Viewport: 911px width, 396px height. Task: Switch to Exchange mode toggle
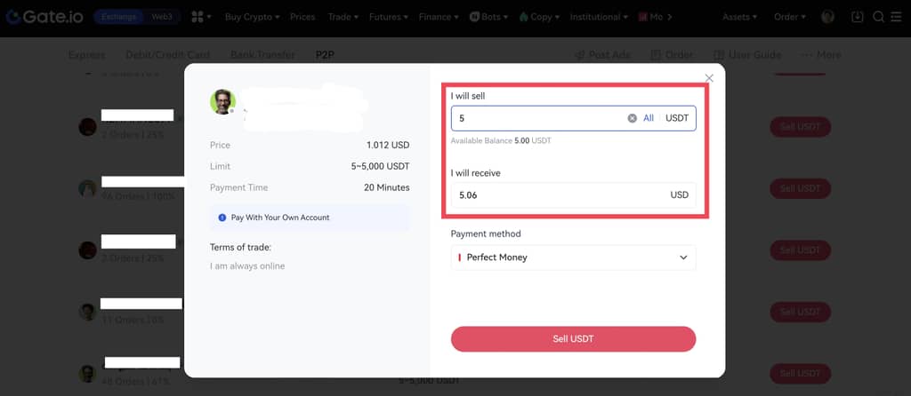pyautogui.click(x=118, y=17)
